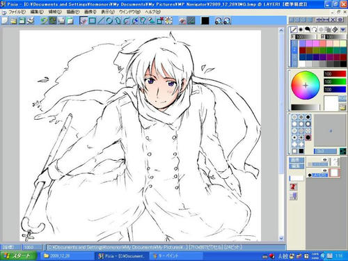The height and width of the screenshot is (261, 348).
Task: Select the freehand pen brush mode
Action: pyautogui.click(x=294, y=29)
